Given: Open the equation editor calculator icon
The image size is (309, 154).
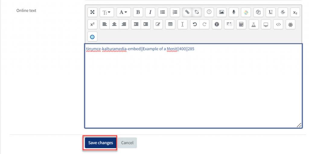Looking at the screenshot, I should point(241,24).
